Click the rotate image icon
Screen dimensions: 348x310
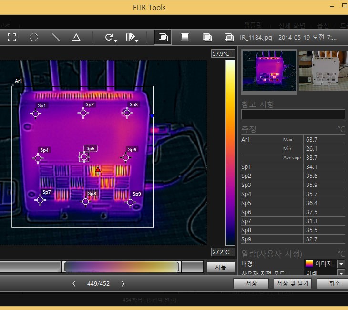(x=109, y=37)
